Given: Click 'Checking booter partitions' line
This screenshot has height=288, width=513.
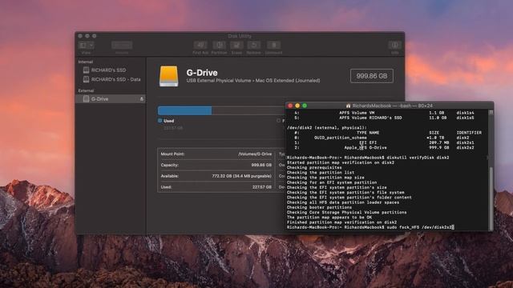Looking at the screenshot, I should click(319, 207).
